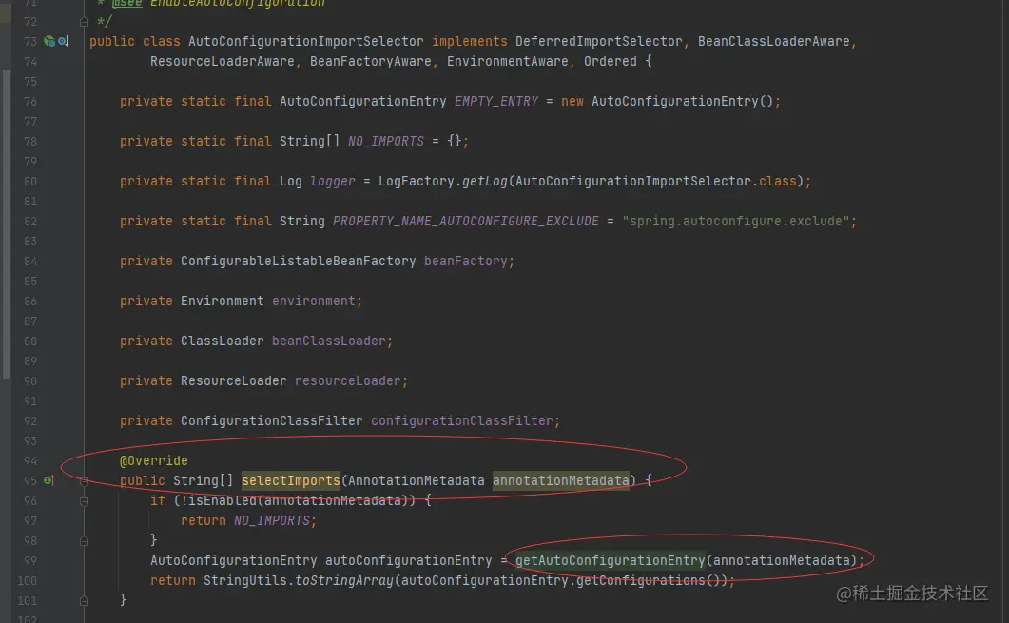Click the BeanClassLoaderAware interface name

[773, 41]
